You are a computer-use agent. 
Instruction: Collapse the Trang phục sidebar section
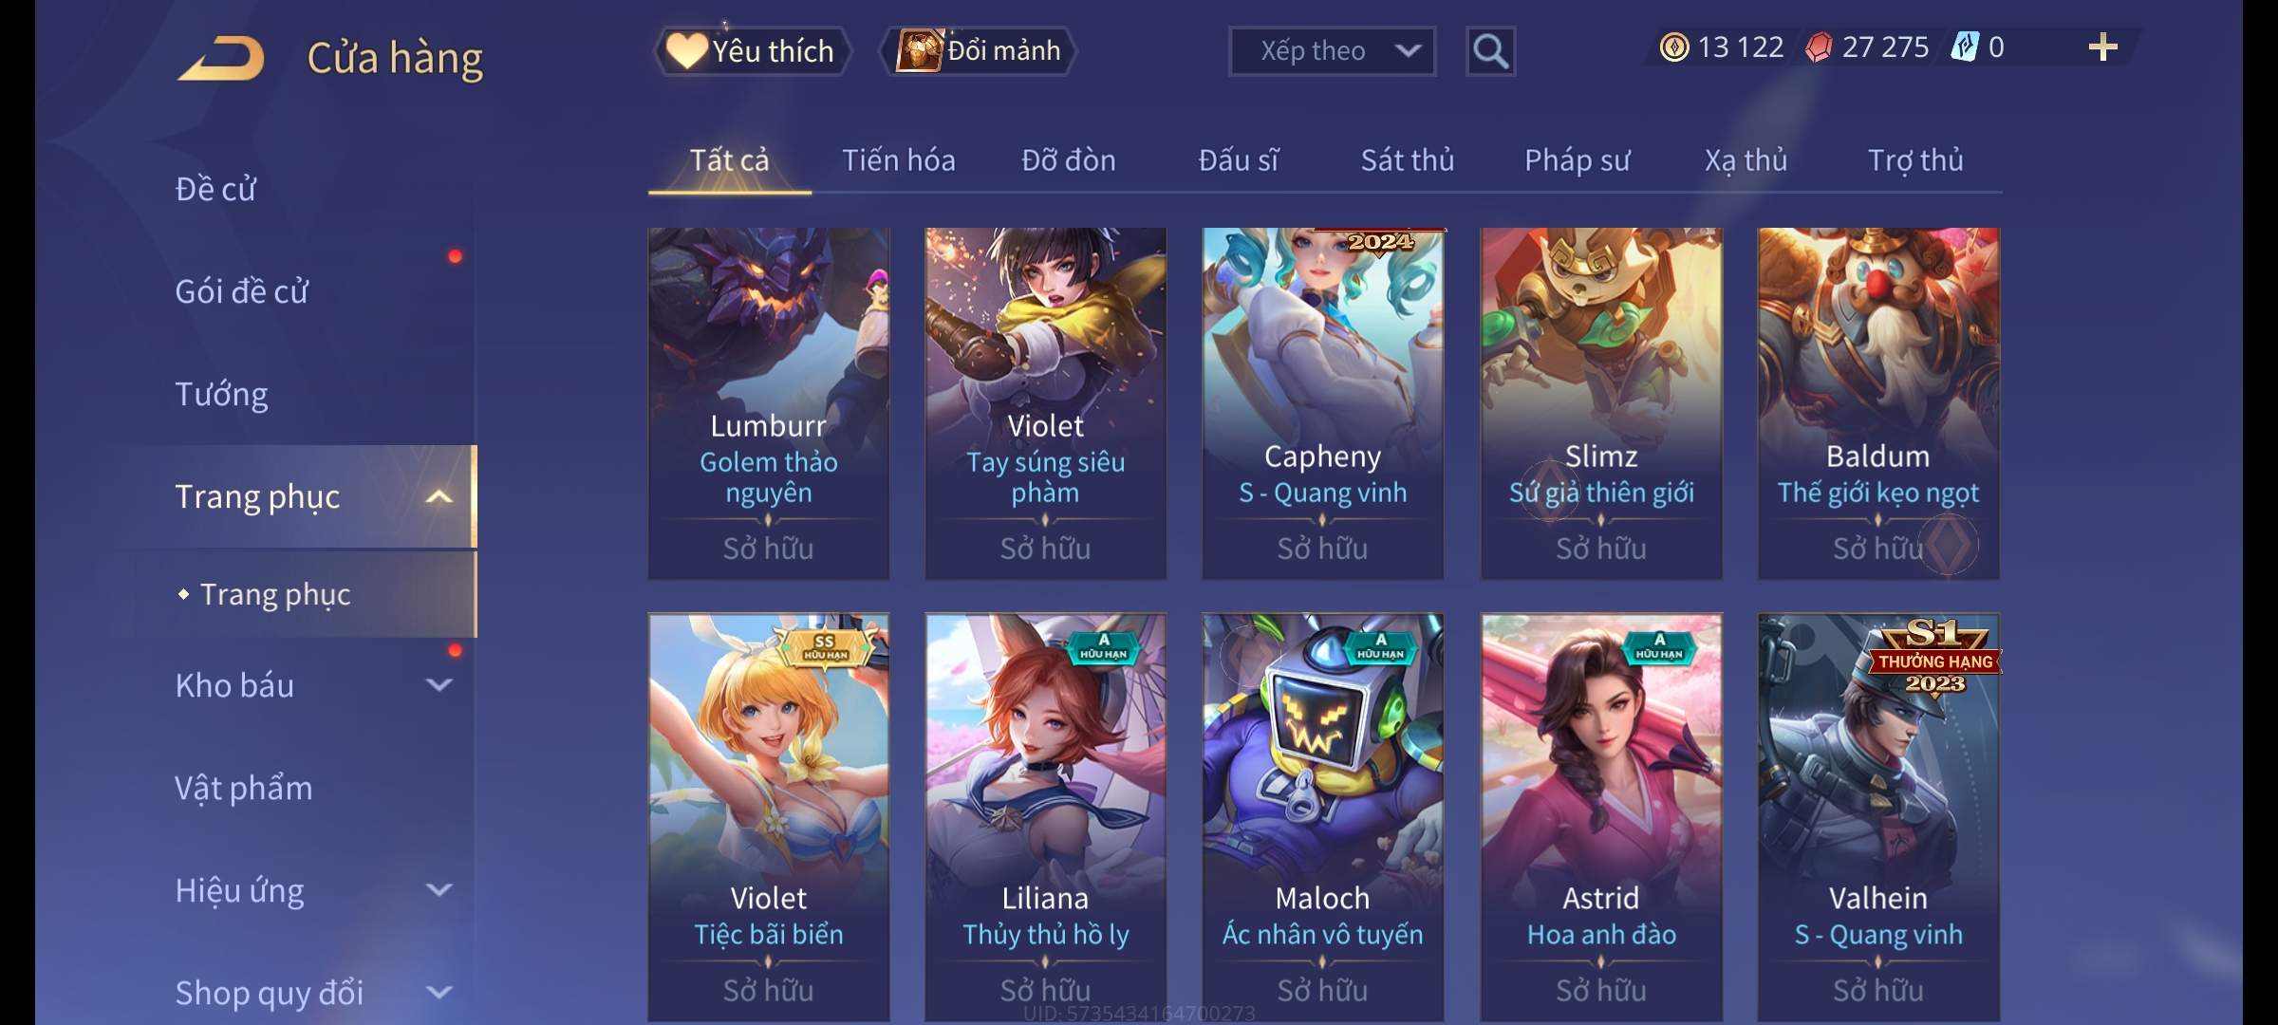click(439, 496)
